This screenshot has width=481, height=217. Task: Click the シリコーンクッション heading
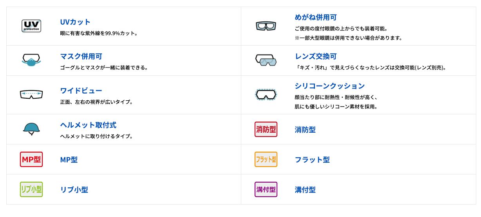pyautogui.click(x=330, y=86)
